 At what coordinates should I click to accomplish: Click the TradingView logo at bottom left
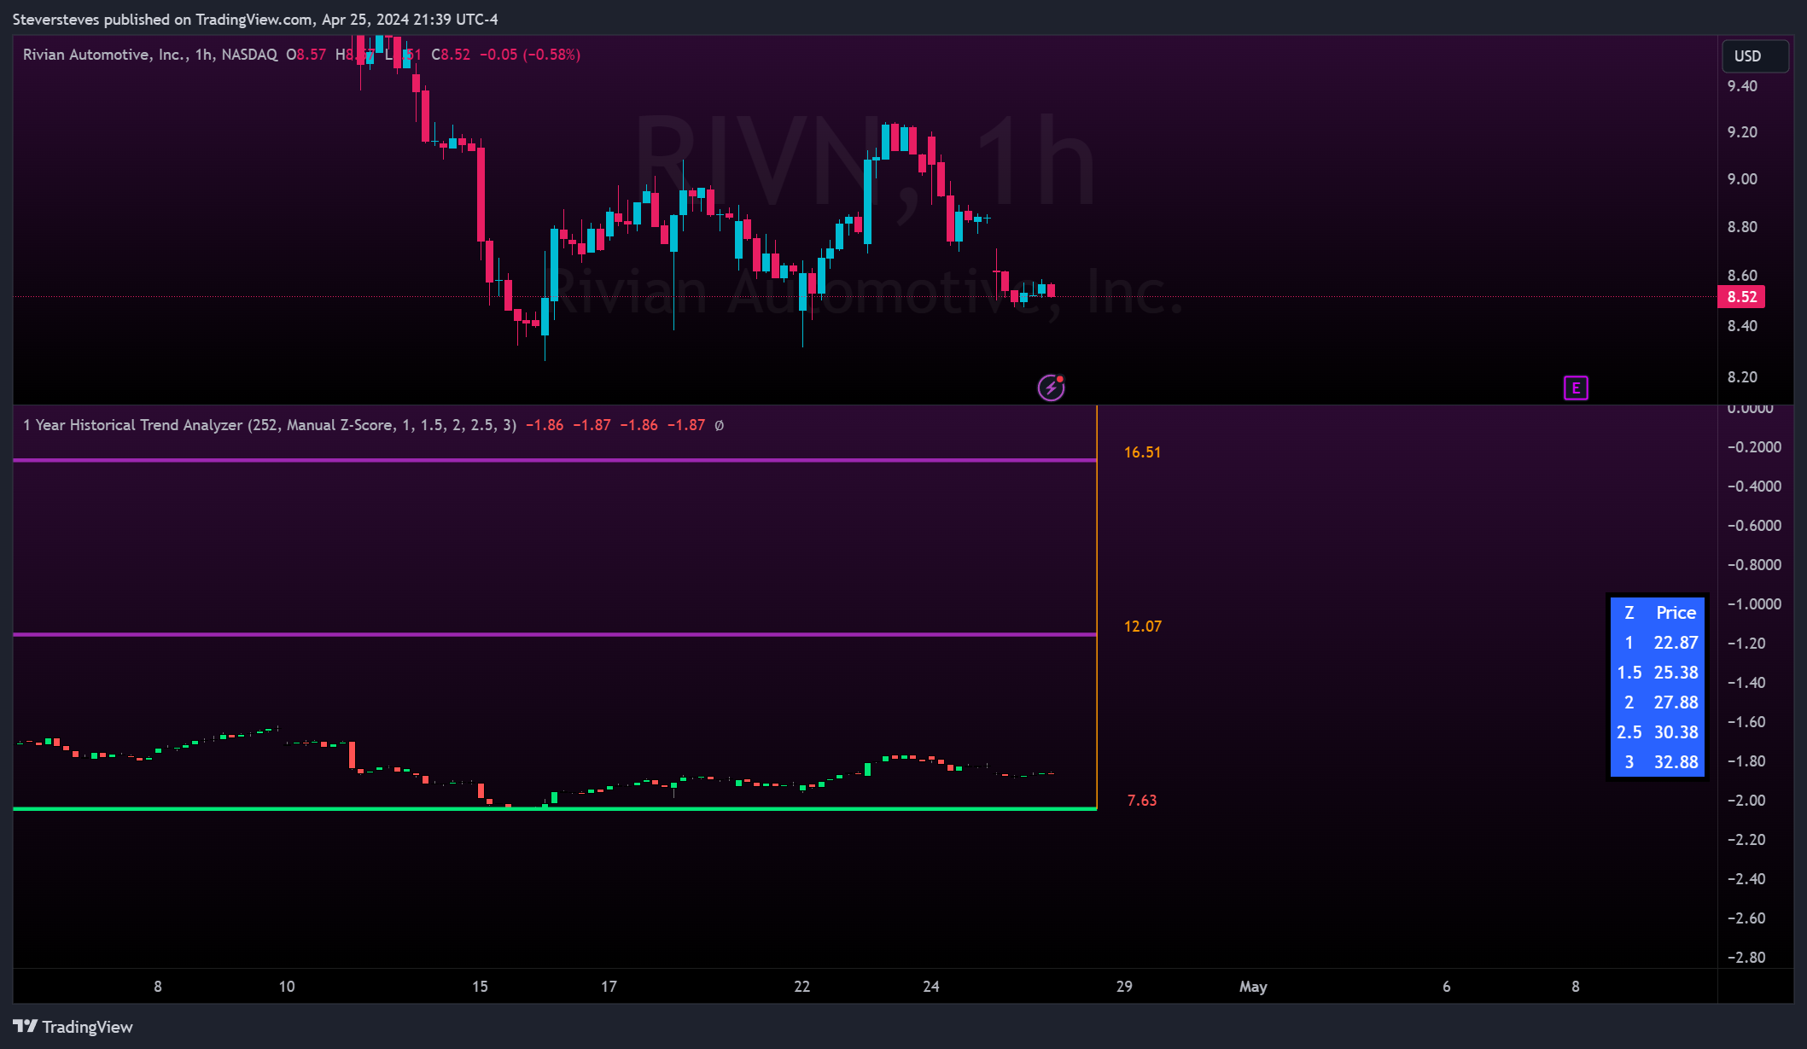73,1026
